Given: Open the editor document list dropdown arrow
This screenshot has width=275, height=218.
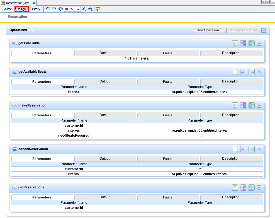Looking at the screenshot, I should (x=273, y=2).
